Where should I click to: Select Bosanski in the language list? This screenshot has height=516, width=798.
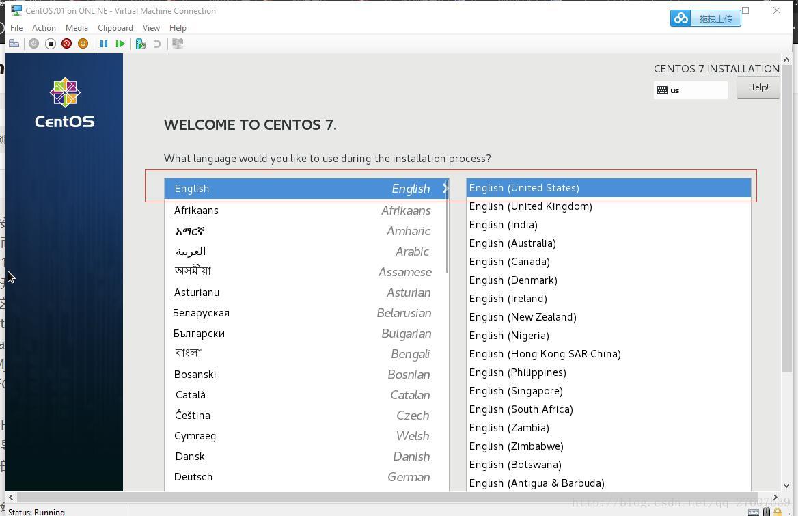(306, 375)
